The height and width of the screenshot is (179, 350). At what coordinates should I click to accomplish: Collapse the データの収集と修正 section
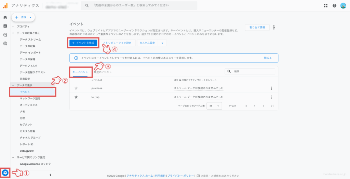coord(13,33)
